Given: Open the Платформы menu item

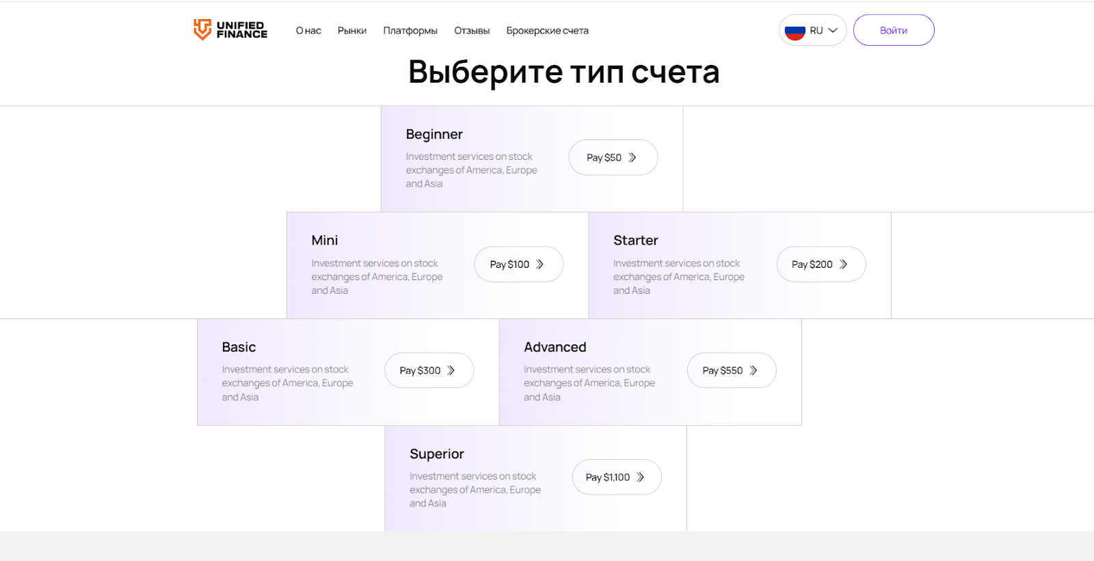Looking at the screenshot, I should click(x=410, y=31).
